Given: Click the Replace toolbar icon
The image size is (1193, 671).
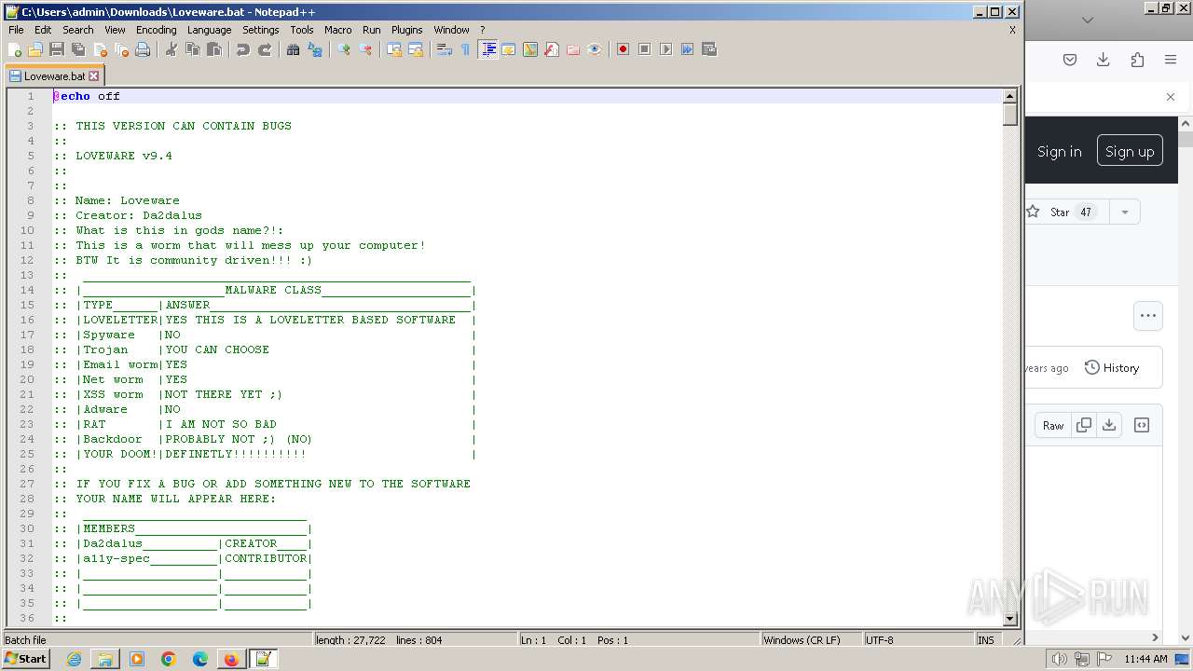Looking at the screenshot, I should tap(315, 49).
